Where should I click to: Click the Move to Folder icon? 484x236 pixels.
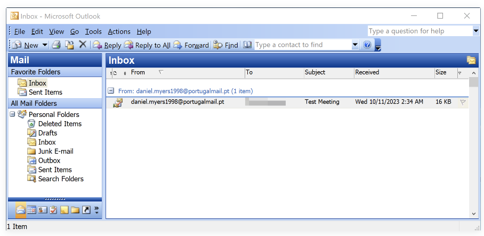click(x=70, y=45)
